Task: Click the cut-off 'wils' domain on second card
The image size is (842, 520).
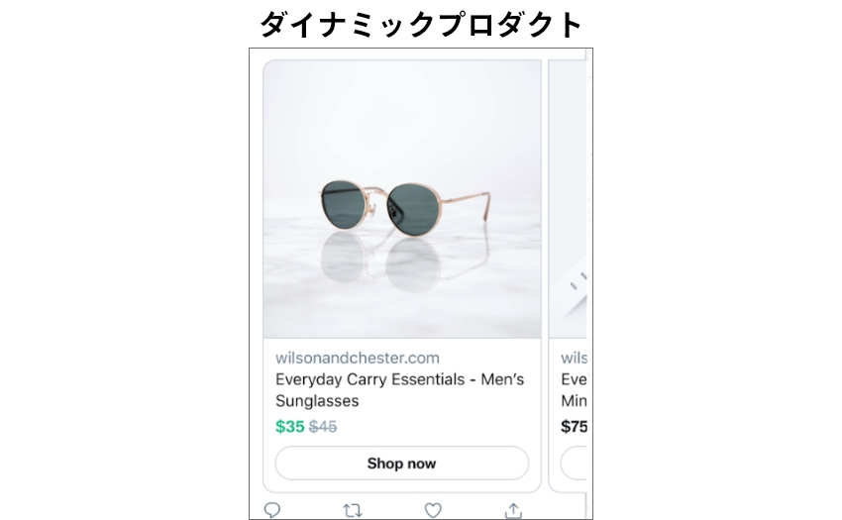Action: click(x=574, y=358)
